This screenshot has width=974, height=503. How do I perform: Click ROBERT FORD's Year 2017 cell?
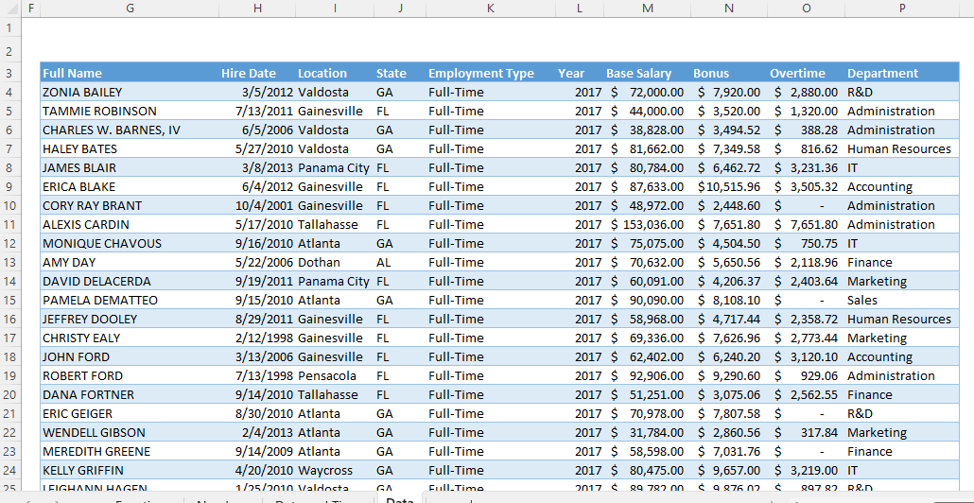(x=580, y=376)
